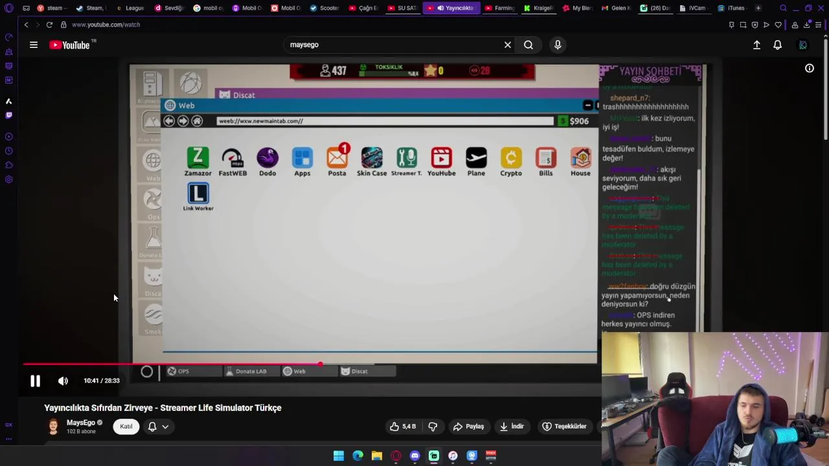The height and width of the screenshot is (466, 829).
Task: Like the video with thumbs up
Action: tap(402, 427)
